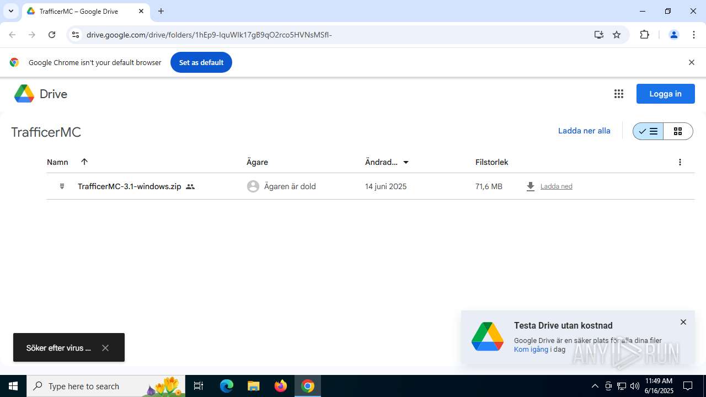The width and height of the screenshot is (706, 397).
Task: Click the Chrome logo in the default browser bar
Action: (14, 62)
